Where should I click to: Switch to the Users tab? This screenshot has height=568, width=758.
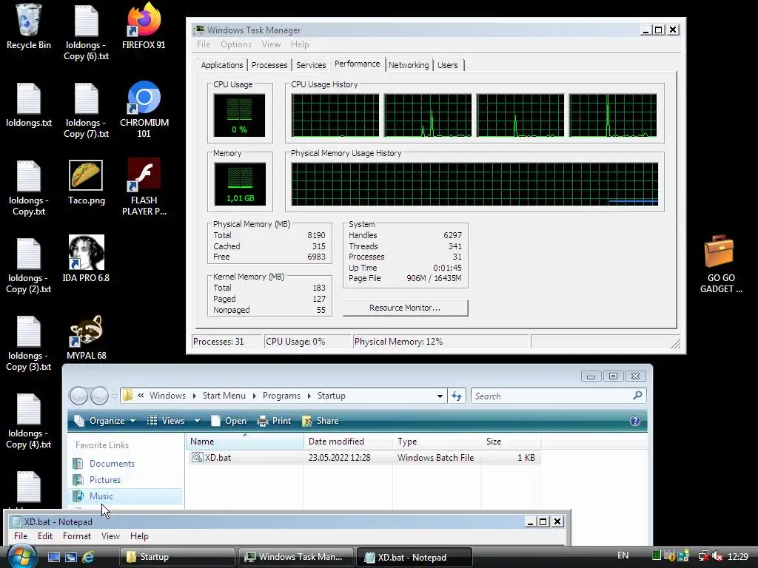pos(448,65)
